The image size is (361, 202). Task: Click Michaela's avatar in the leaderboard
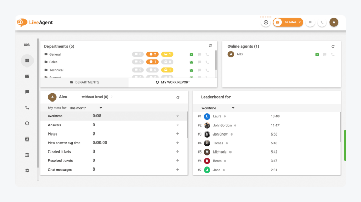207,152
